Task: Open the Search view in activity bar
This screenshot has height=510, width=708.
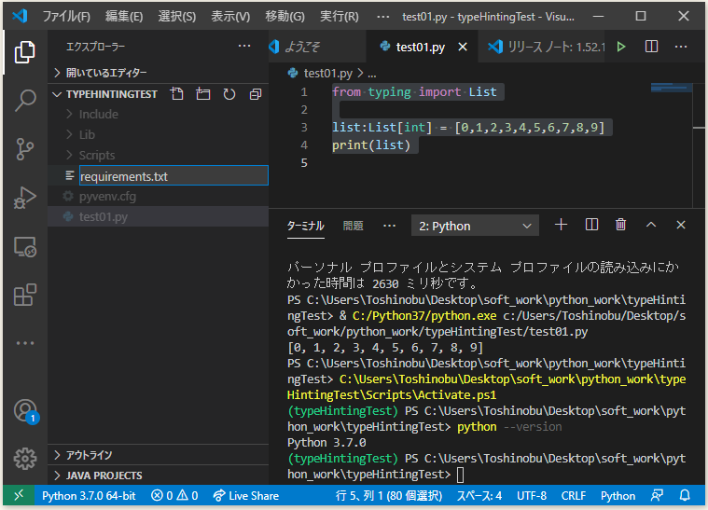Action: (24, 100)
